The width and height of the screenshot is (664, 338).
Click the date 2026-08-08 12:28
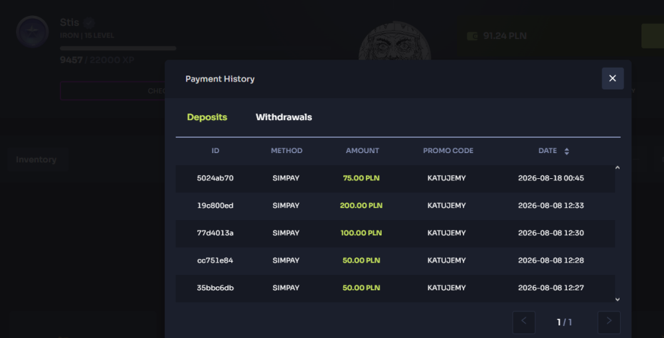click(x=551, y=260)
